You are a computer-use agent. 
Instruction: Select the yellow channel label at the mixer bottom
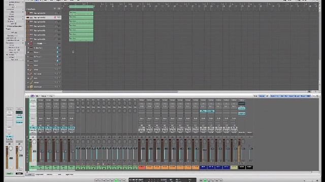pyautogui.click(x=234, y=167)
